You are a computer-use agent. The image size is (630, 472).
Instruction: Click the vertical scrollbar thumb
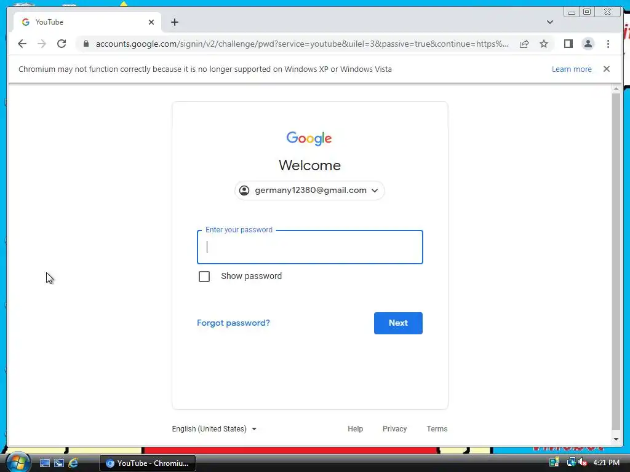[616, 261]
